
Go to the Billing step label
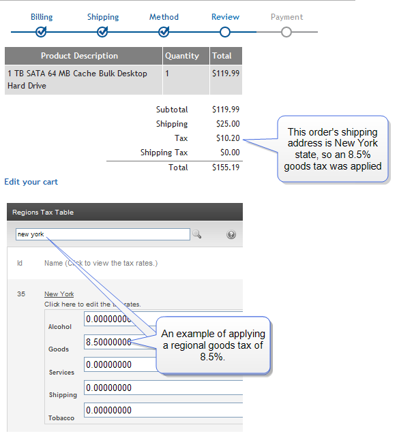[42, 17]
